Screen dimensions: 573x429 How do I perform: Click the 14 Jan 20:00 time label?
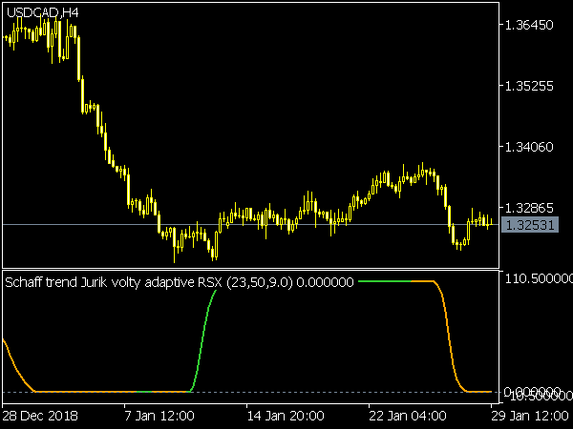pos(286,416)
